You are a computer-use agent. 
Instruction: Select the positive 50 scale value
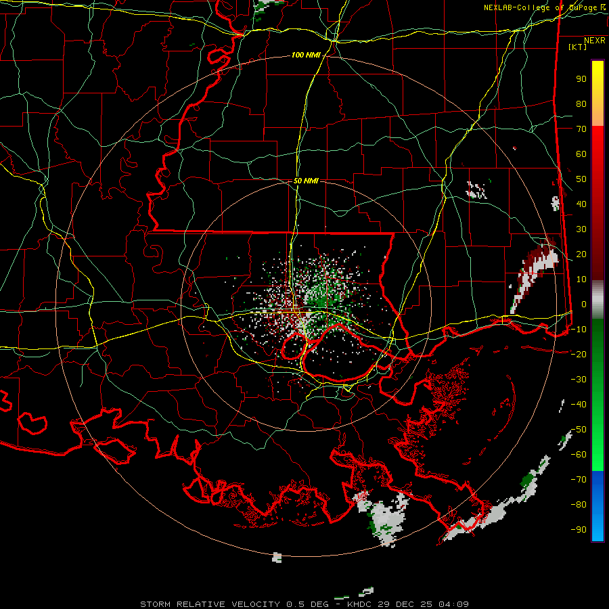(x=581, y=179)
